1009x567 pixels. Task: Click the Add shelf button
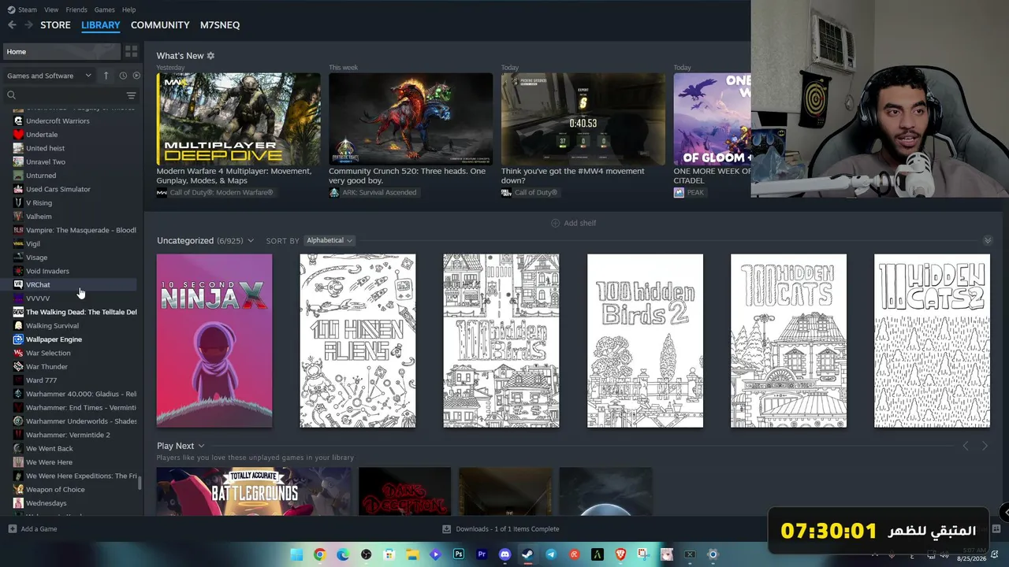point(573,223)
